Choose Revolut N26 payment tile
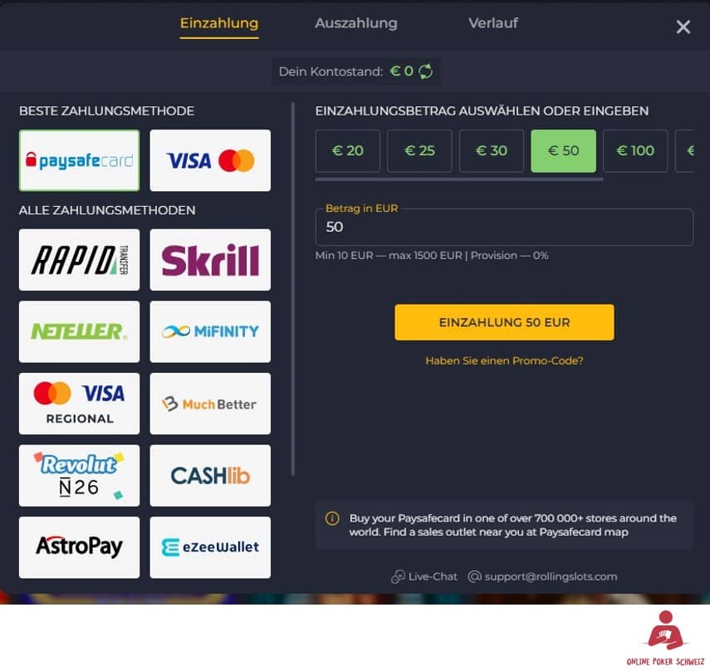The width and height of the screenshot is (710, 671). [x=79, y=475]
